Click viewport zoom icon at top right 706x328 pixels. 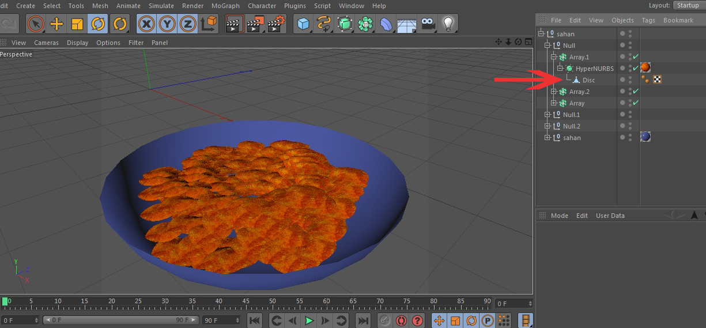pos(508,42)
